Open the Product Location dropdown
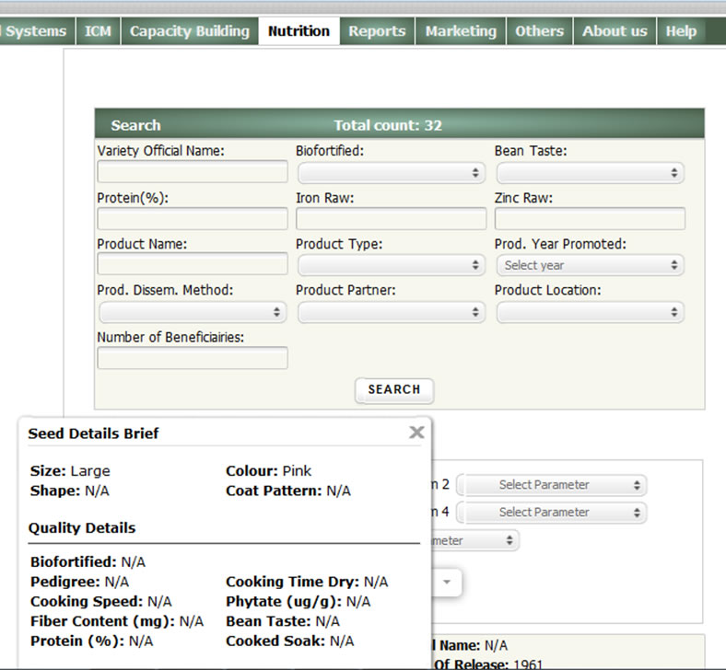The width and height of the screenshot is (726, 670). point(590,312)
